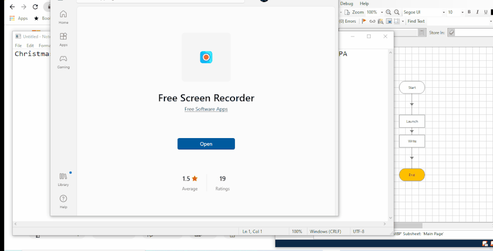Click Windows (CRLF) in Notepad status bar
This screenshot has height=251, width=493.
(x=325, y=232)
